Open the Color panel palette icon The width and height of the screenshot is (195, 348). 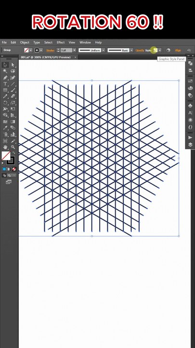point(190,88)
